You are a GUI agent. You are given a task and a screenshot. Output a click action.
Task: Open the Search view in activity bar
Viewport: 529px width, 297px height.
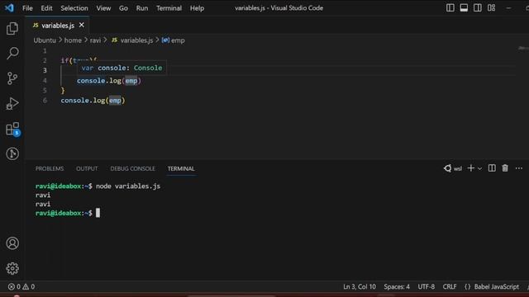(x=12, y=53)
